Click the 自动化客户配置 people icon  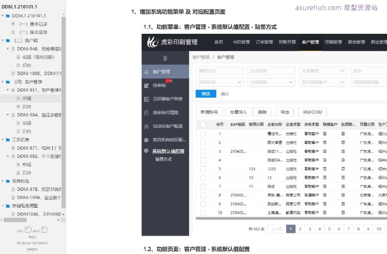click(147, 127)
